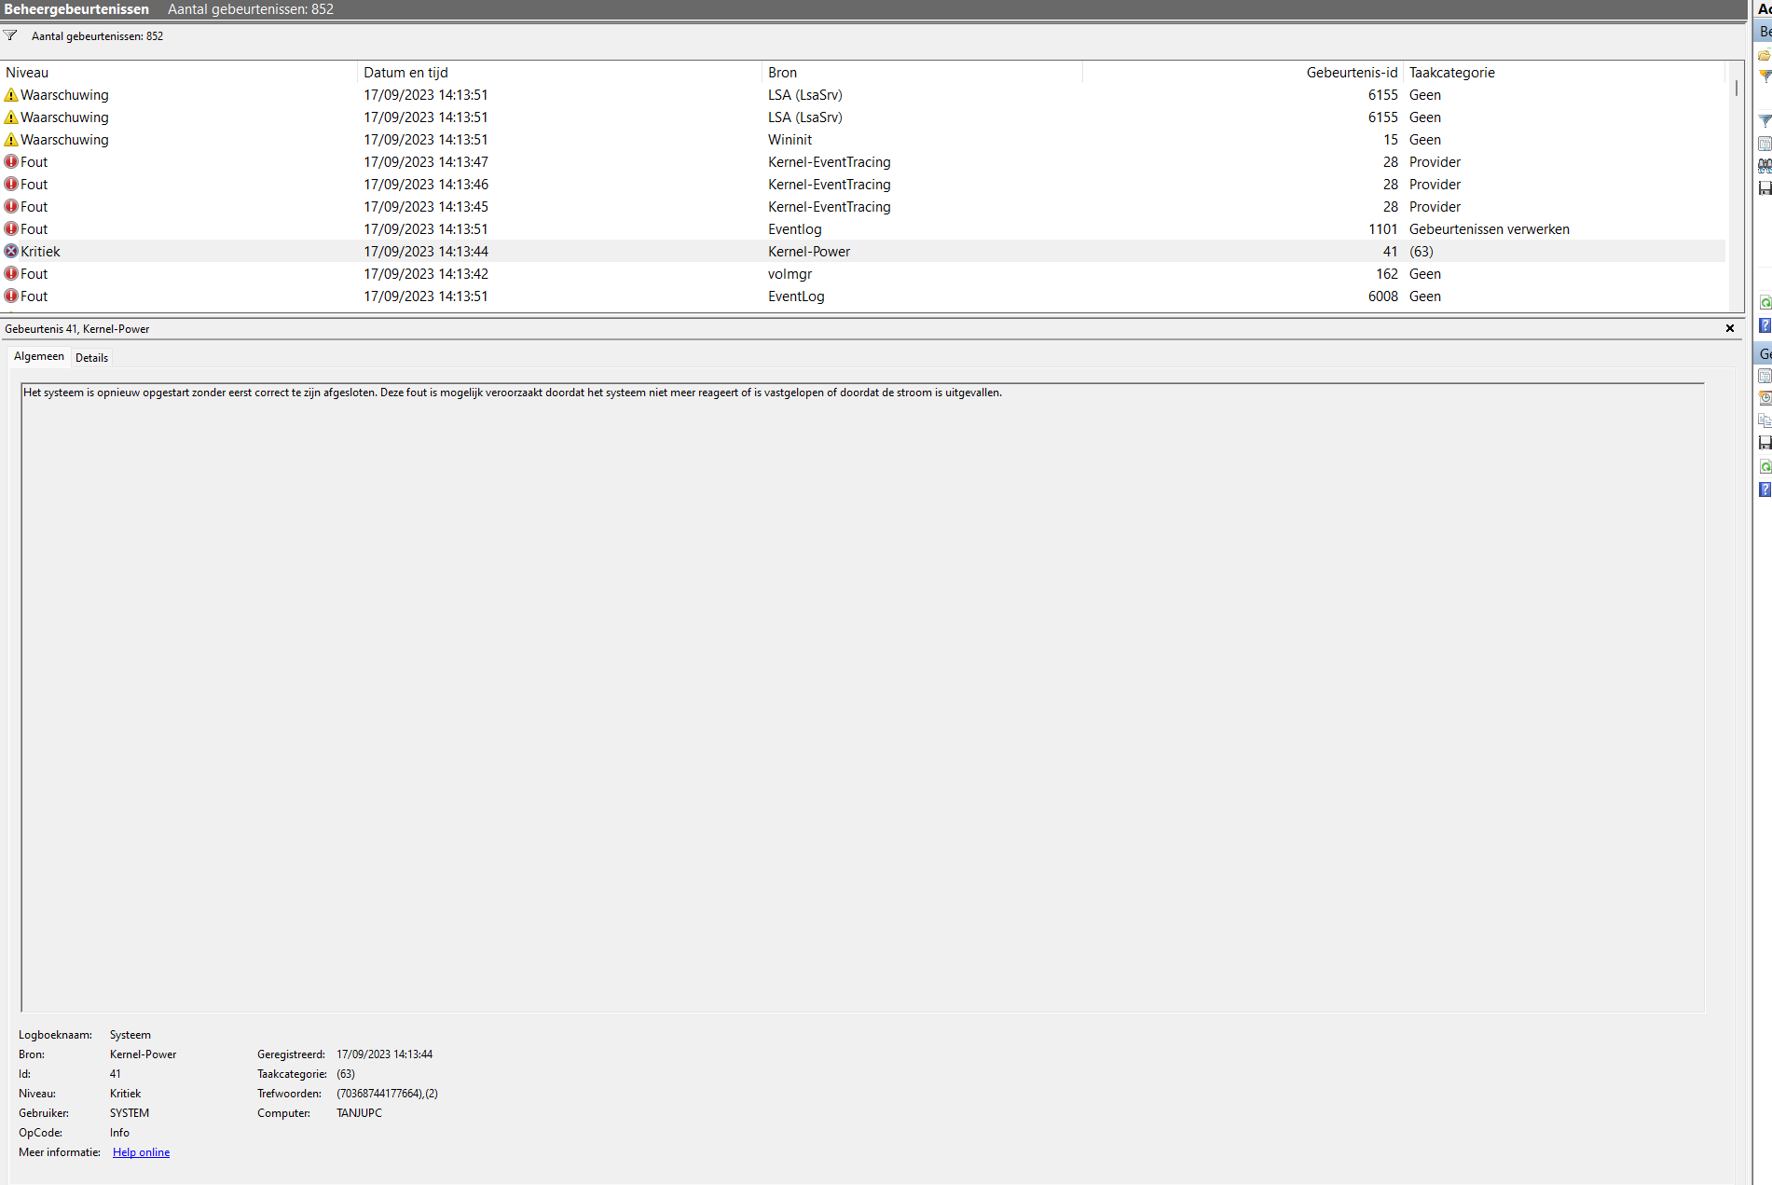
Task: Click the upper blue help question-mark icon
Action: click(1764, 325)
